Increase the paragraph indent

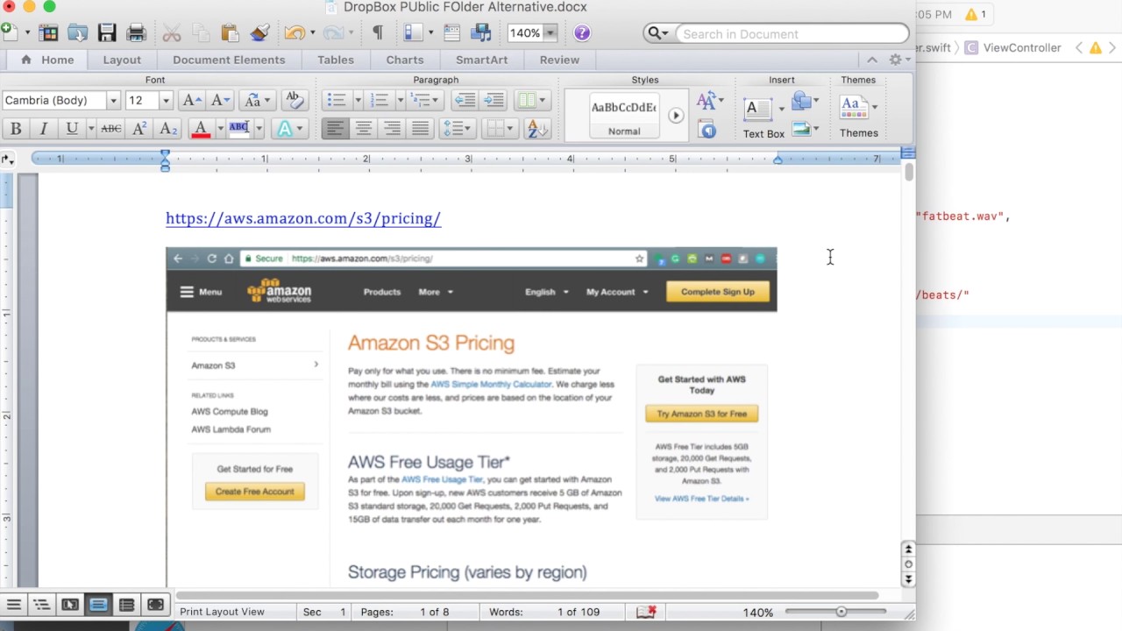[x=494, y=100]
